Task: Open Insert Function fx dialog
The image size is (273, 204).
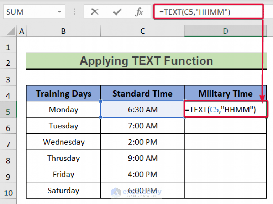Action: pos(139,12)
